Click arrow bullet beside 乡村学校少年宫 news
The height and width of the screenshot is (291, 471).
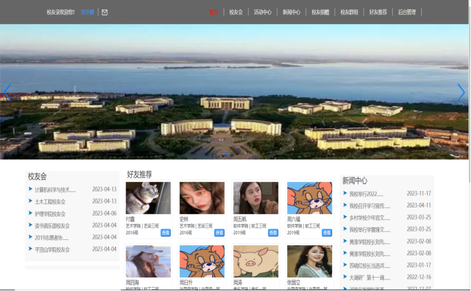[x=345, y=217]
